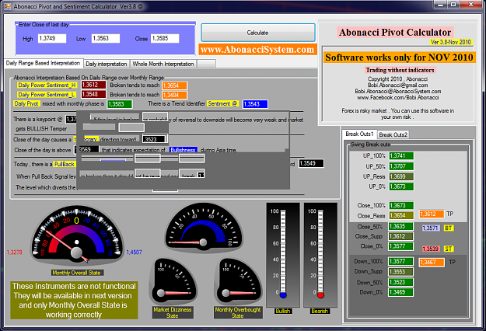Image resolution: width=486 pixels, height=331 pixels.
Task: Click the yellow BT label
Action: [x=449, y=228]
